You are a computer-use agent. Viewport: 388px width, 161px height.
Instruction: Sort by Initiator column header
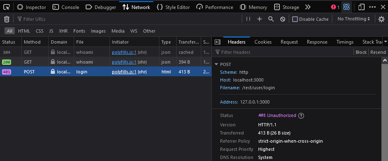pos(134,42)
